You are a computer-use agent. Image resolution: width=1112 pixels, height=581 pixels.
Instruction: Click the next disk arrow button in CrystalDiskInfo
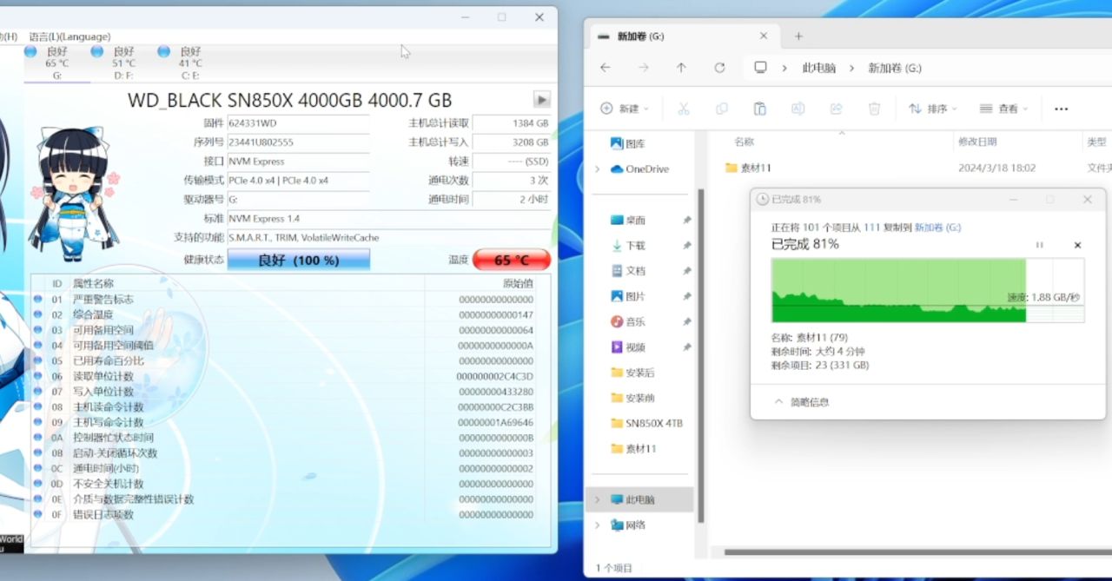tap(541, 100)
